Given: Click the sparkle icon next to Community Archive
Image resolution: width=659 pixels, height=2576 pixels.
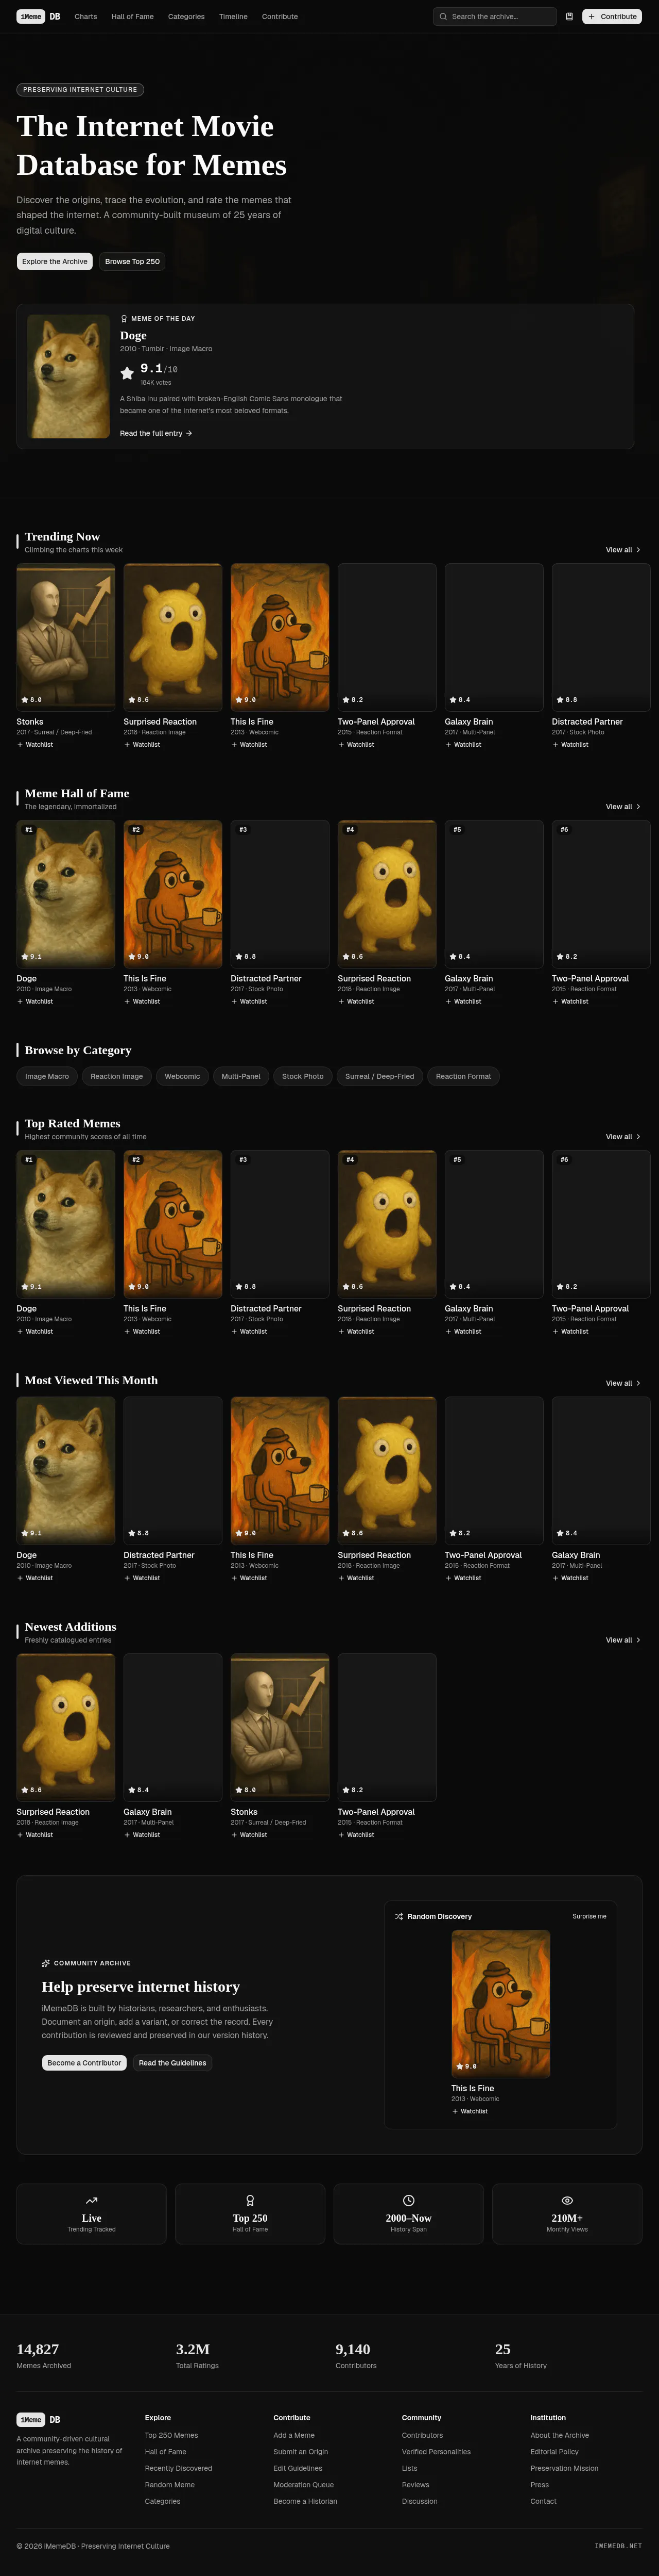Looking at the screenshot, I should 46,1963.
